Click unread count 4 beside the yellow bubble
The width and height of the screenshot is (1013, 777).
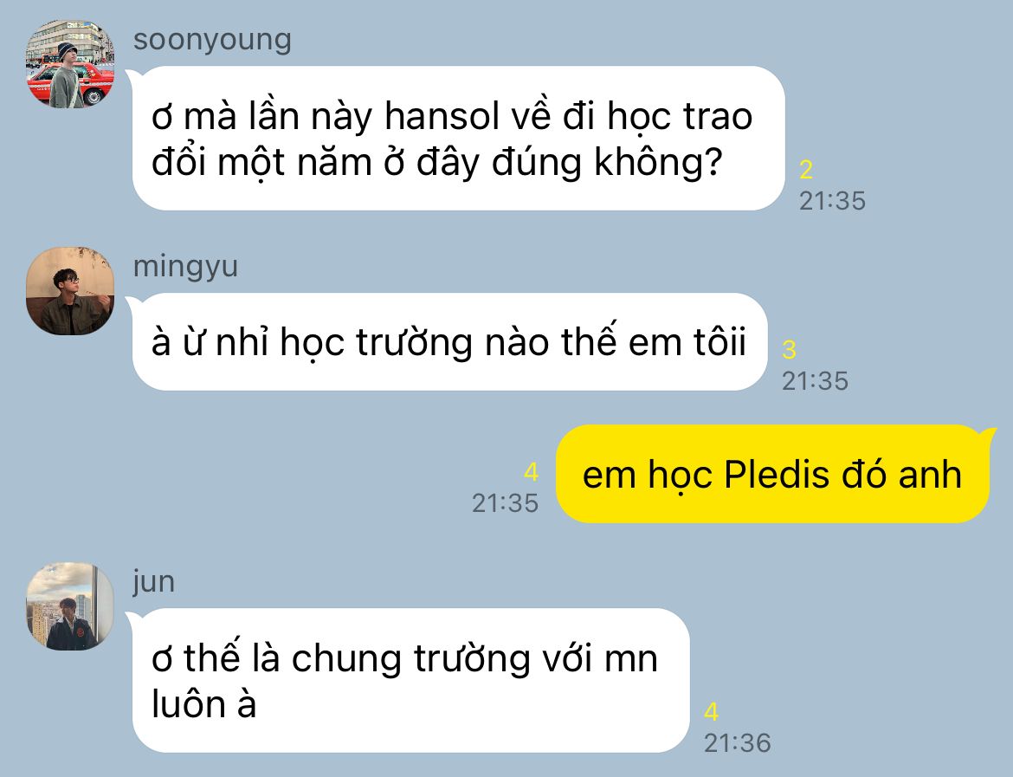point(531,472)
